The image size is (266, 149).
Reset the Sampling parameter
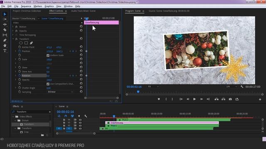pos(81,91)
